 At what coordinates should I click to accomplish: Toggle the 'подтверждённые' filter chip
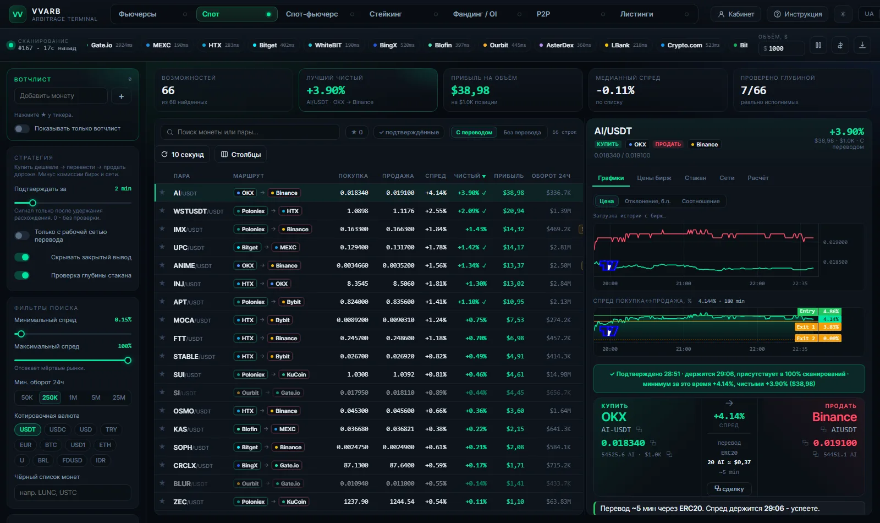(x=409, y=132)
